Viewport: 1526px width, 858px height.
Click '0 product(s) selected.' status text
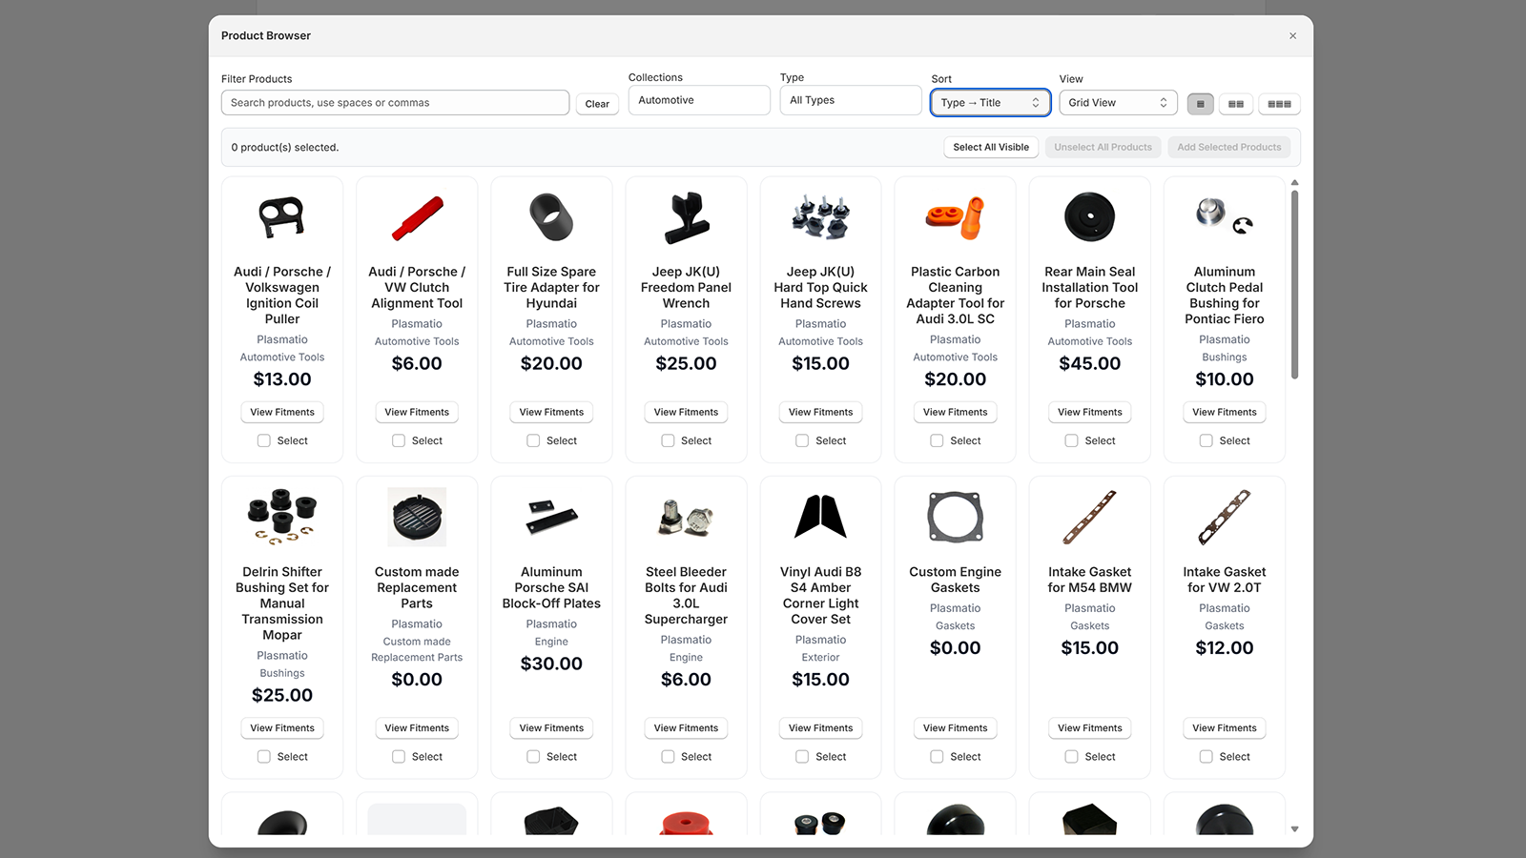pos(285,148)
